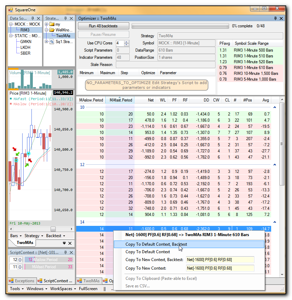Click the optimization progress bar
The image size is (292, 300).
[x=180, y=26]
